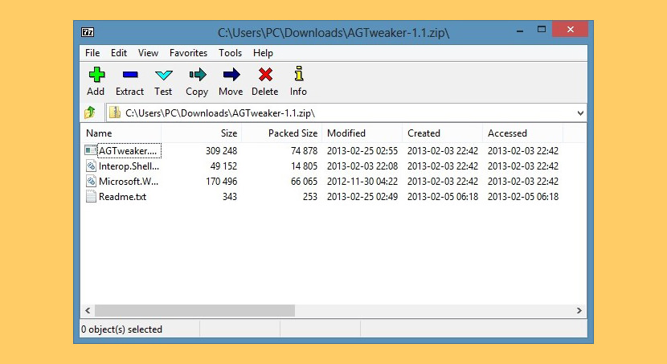
Task: Open the File menu
Action: [92, 53]
